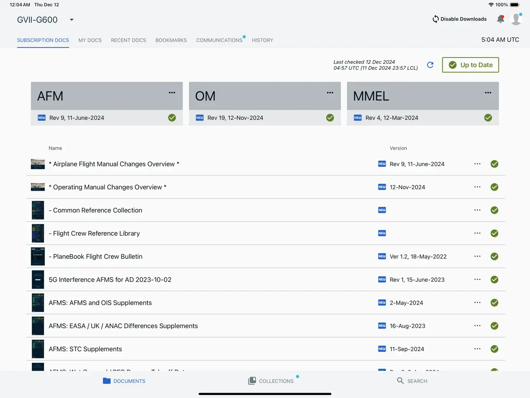530x398 pixels.
Task: Open Airplane Flight Manual Changes Overview
Action: pyautogui.click(x=114, y=164)
